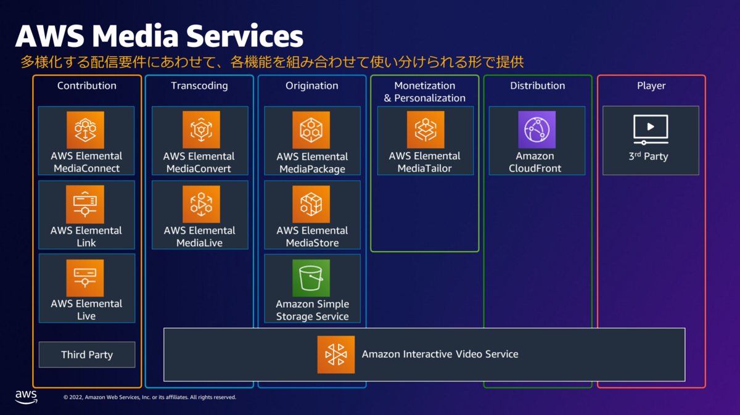Click the Distribution column heading

tap(537, 86)
